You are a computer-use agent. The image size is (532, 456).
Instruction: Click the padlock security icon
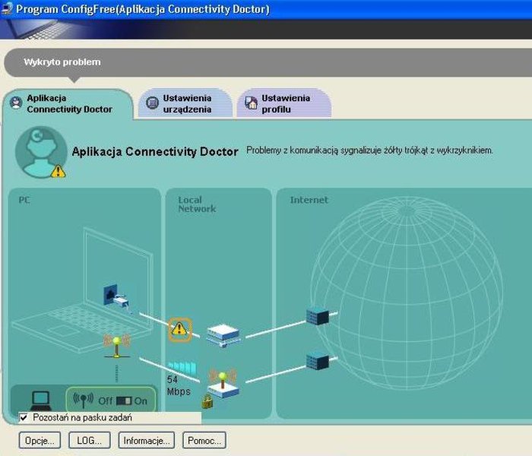(207, 401)
